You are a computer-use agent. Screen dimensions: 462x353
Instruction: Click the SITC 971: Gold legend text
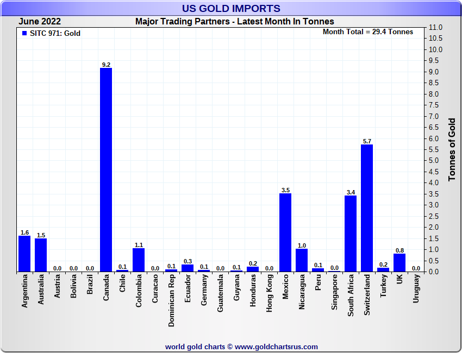55,34
